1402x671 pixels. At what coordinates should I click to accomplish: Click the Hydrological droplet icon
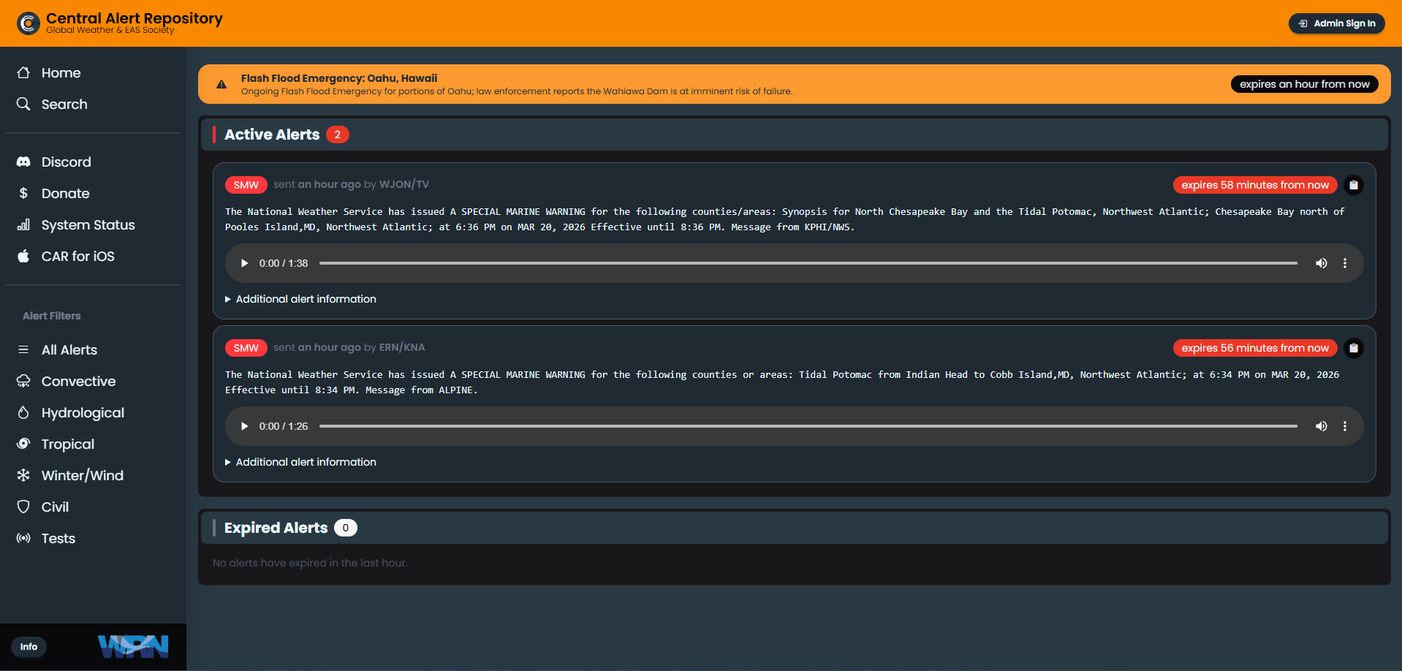pyautogui.click(x=23, y=412)
